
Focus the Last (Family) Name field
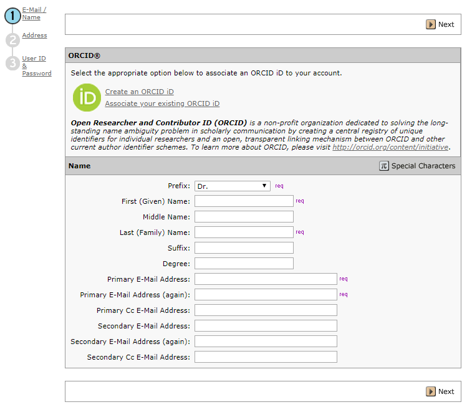pyautogui.click(x=244, y=232)
